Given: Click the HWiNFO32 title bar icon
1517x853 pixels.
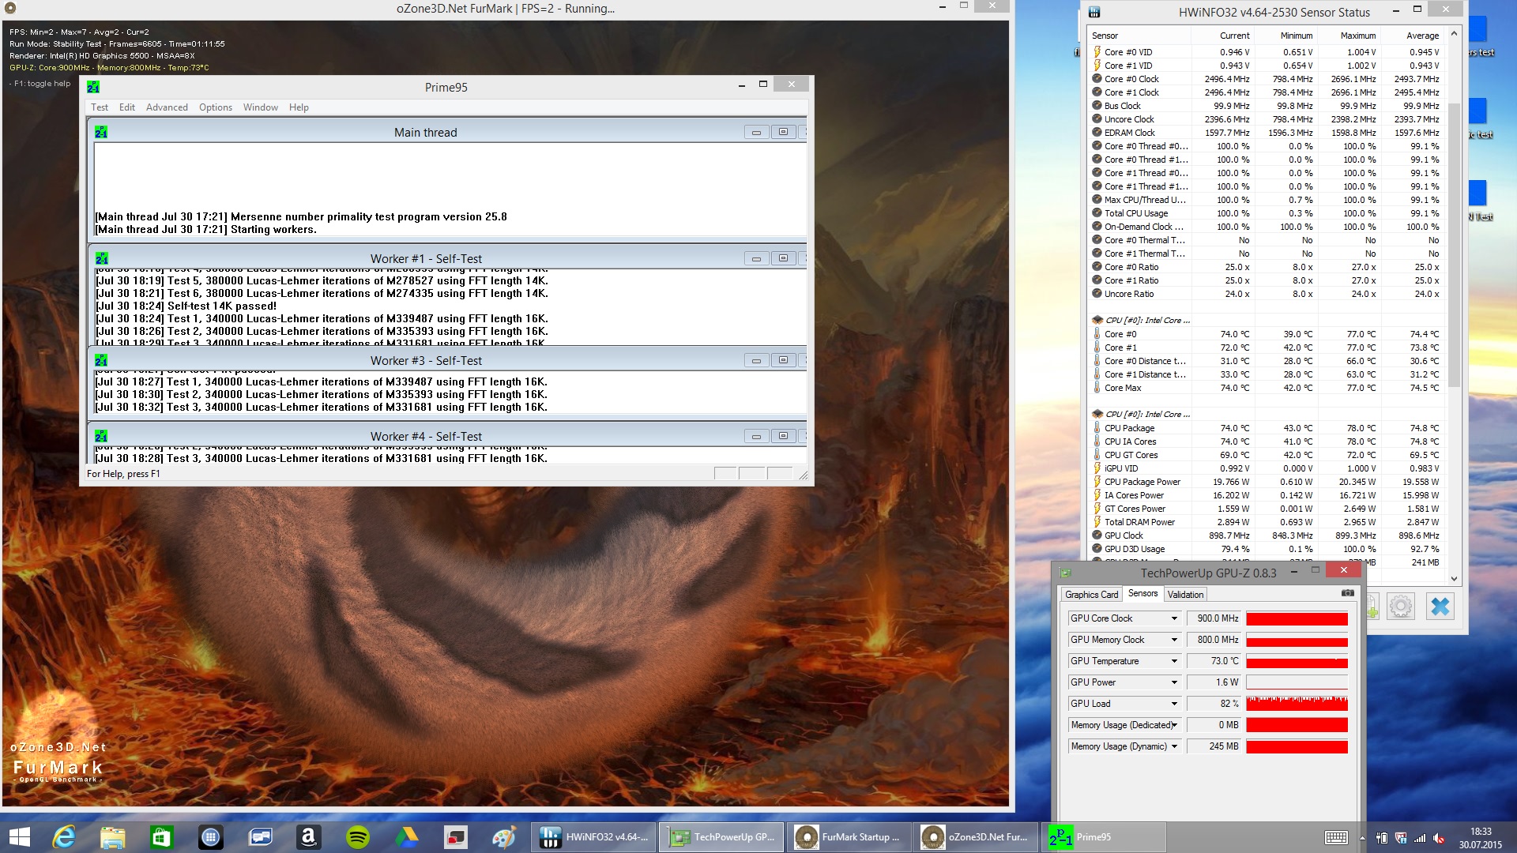Looking at the screenshot, I should (x=1094, y=12).
